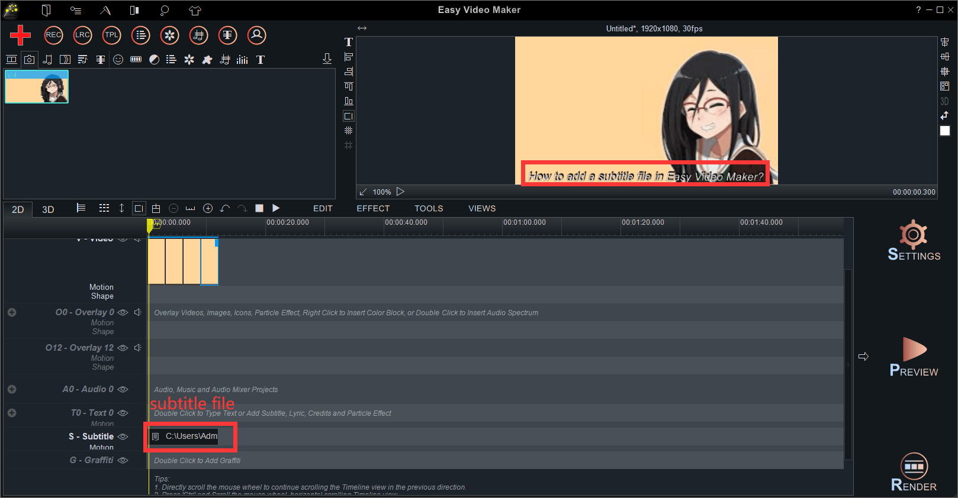
Task: Open the round music sheet tool
Action: (x=198, y=35)
